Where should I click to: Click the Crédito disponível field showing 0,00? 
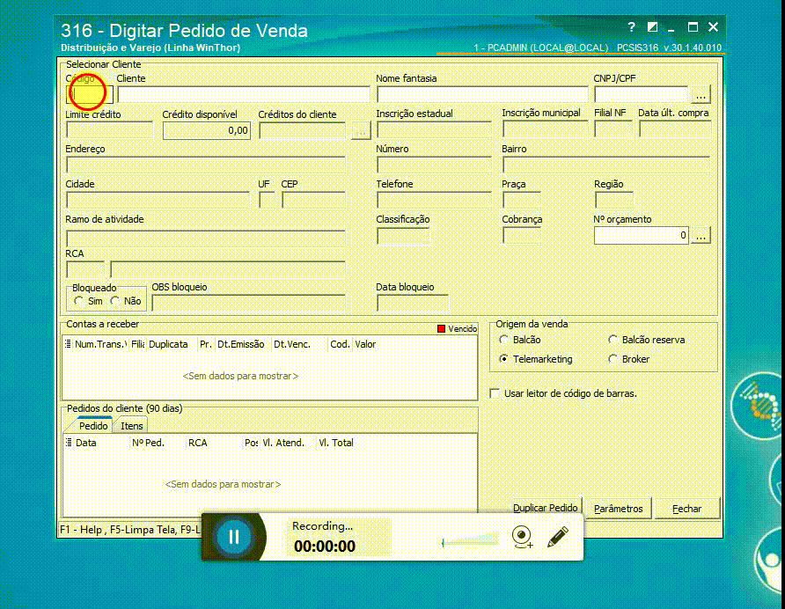click(x=206, y=131)
